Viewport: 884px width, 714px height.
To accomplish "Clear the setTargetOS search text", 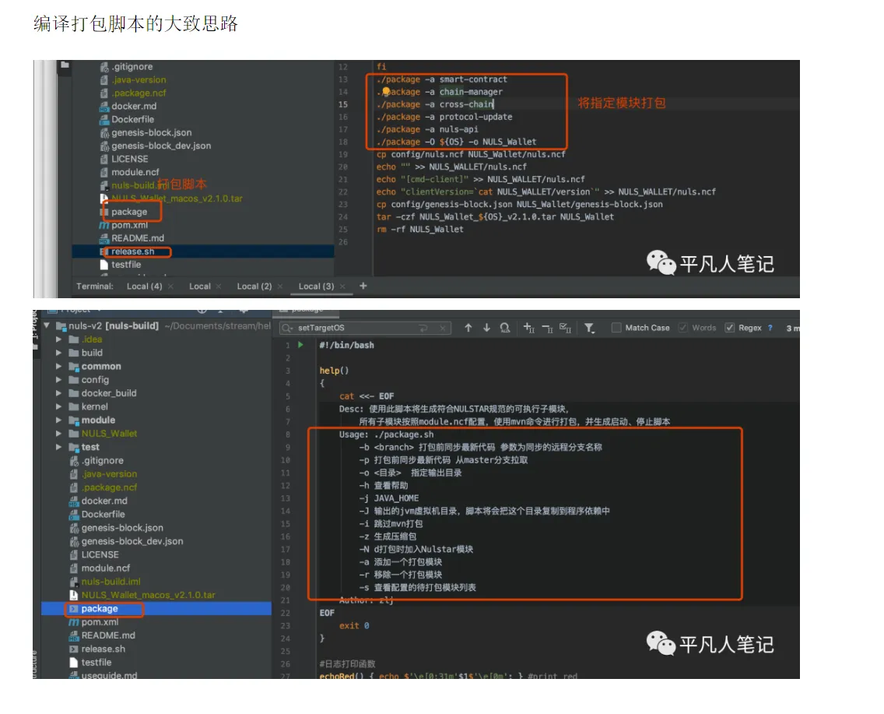I will point(443,328).
